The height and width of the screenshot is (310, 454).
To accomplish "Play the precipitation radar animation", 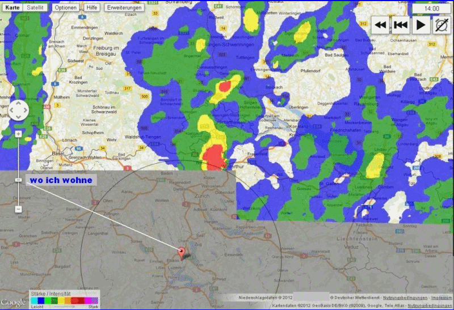I will pos(421,25).
